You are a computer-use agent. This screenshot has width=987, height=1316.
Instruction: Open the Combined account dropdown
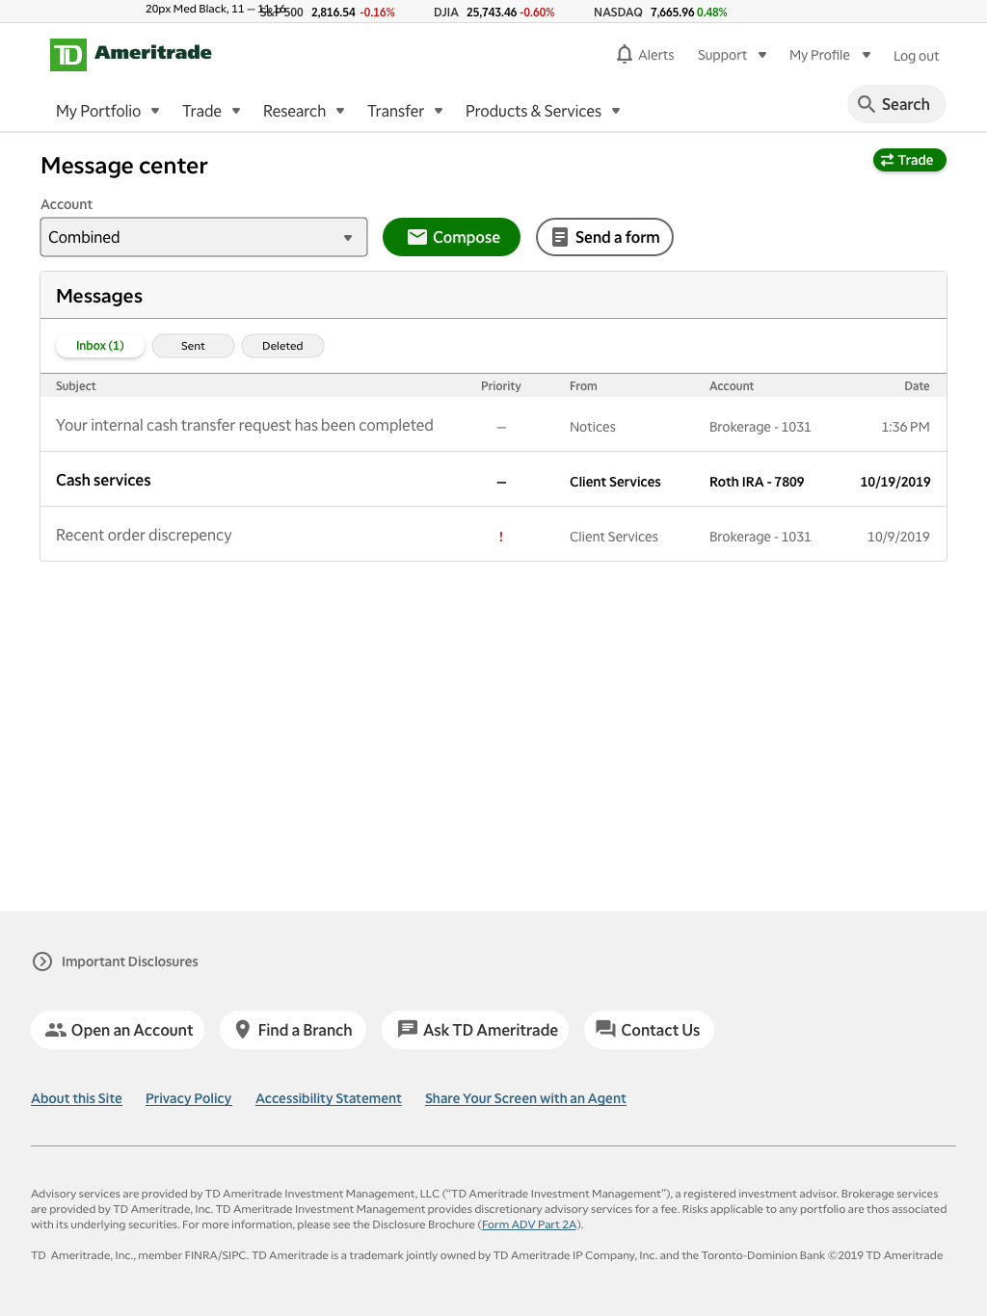[x=203, y=237]
